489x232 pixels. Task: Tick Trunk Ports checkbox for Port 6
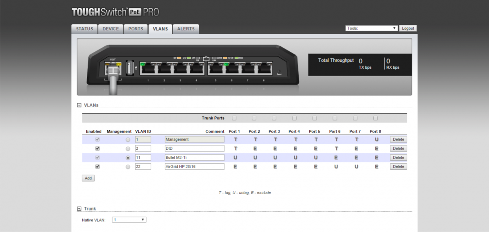335,118
